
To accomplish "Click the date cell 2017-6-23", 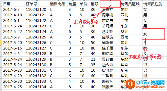I will coord(14,70).
